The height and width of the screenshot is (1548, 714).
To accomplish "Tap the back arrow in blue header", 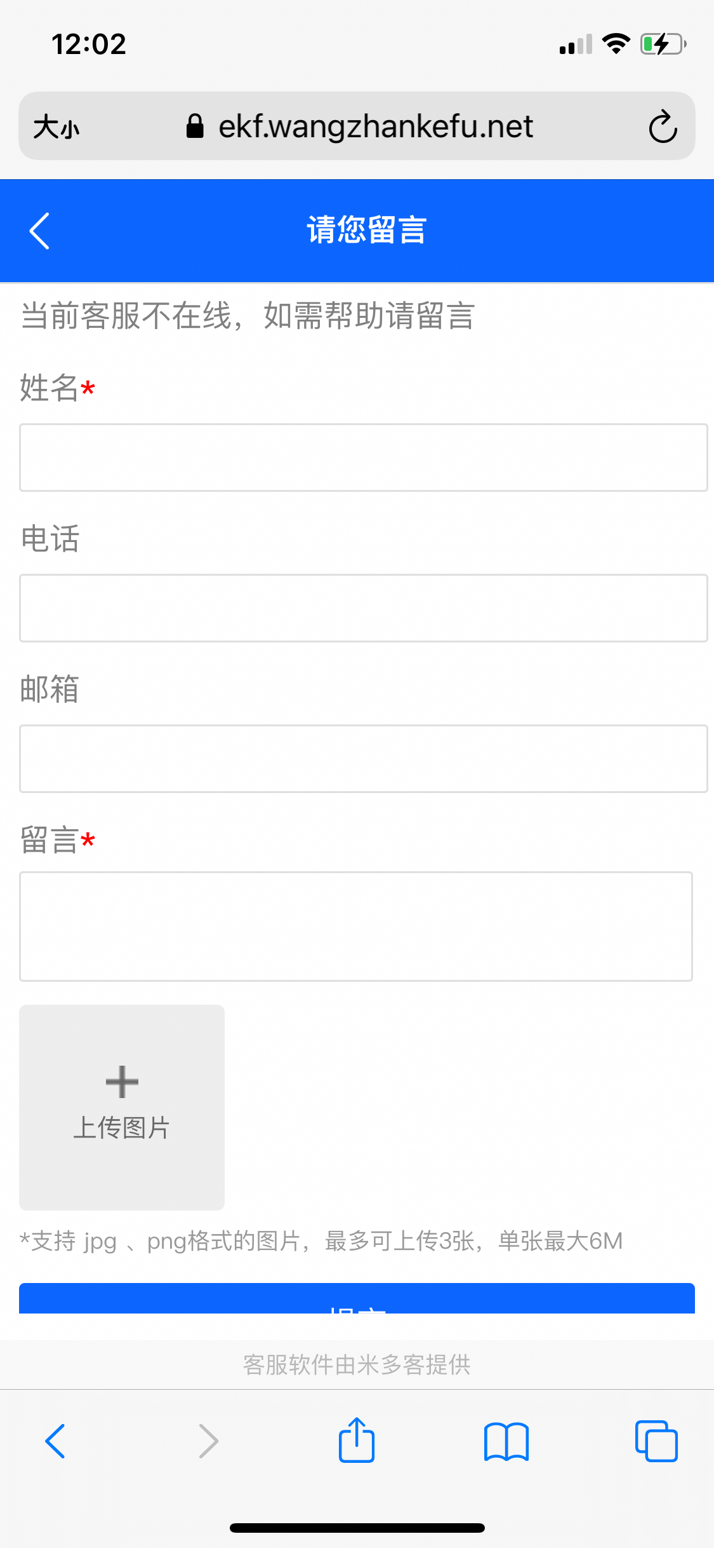I will [x=39, y=231].
